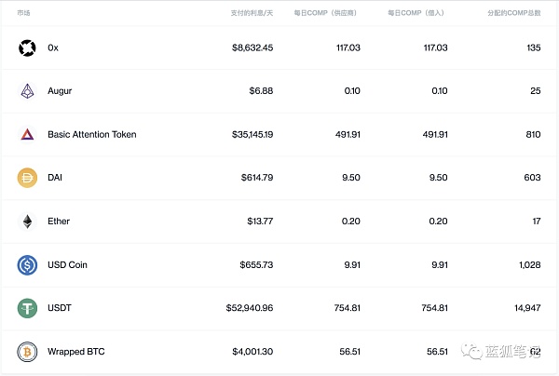Screen dimensions: 559x376
Task: Open the Wrapped BTC market row
Action: tap(76, 353)
